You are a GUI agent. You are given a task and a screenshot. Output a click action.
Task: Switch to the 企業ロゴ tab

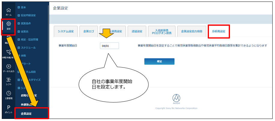[x=89, y=31]
